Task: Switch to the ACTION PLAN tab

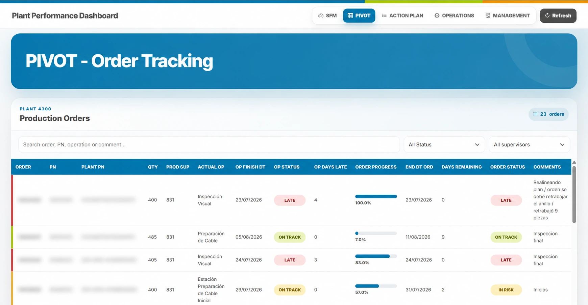Action: [x=402, y=16]
